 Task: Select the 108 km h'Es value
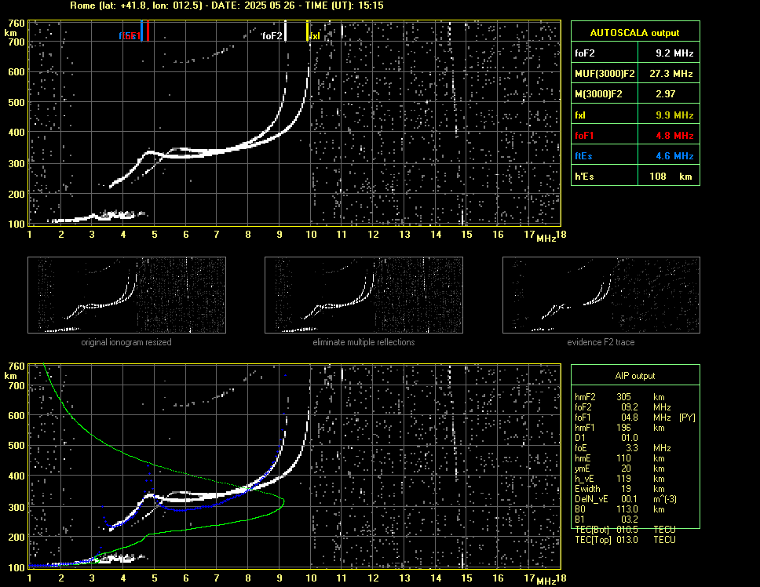click(x=670, y=177)
